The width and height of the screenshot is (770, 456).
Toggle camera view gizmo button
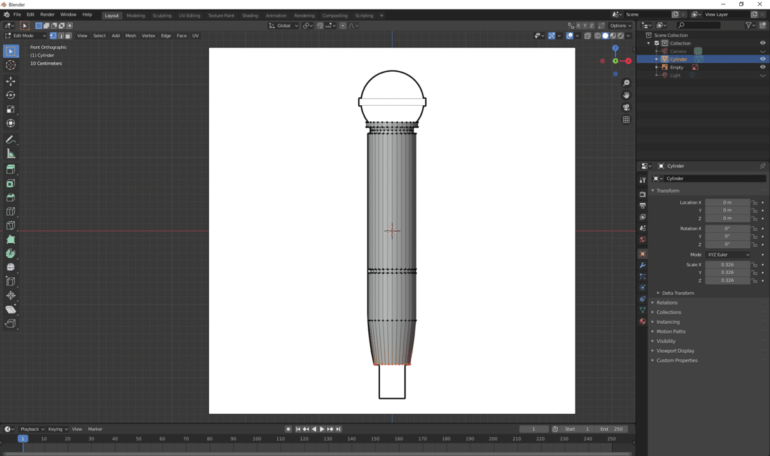click(626, 107)
